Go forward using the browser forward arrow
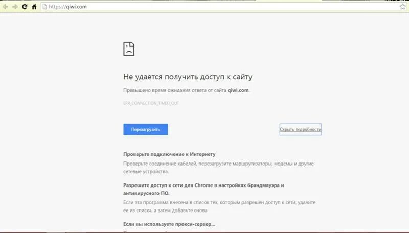The width and height of the screenshot is (409, 233). pos(15,7)
